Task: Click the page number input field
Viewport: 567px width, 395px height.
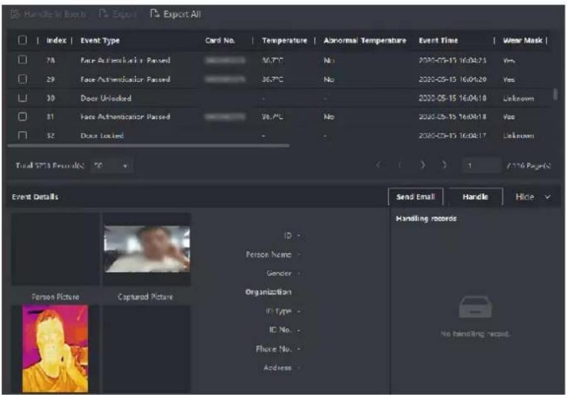Action: (482, 166)
